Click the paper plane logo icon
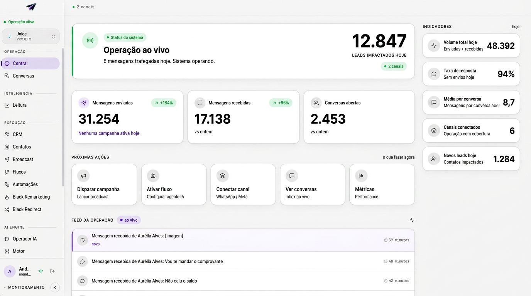The image size is (531, 296). (31, 7)
